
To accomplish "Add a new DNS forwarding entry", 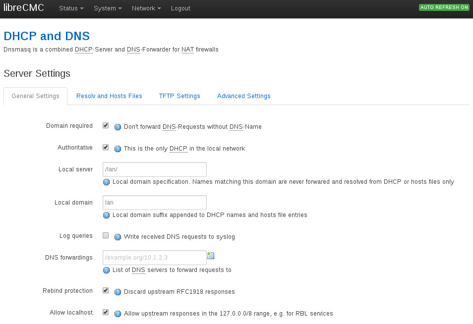I will pos(211,256).
